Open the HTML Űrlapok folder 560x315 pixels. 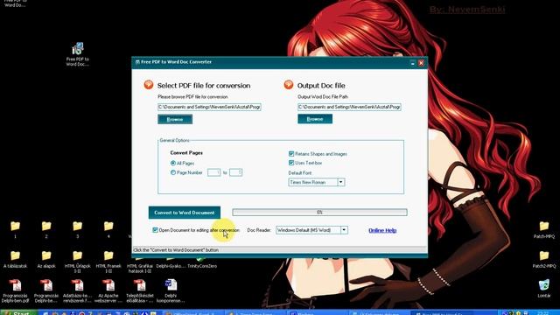78,262
